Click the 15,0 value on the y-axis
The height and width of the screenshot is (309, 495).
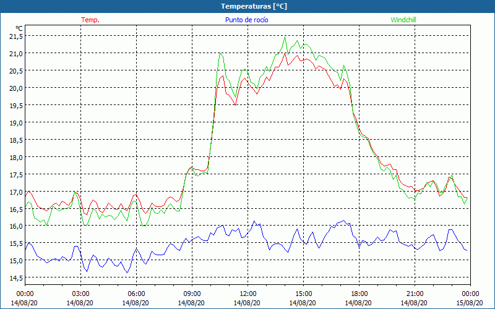coord(16,261)
